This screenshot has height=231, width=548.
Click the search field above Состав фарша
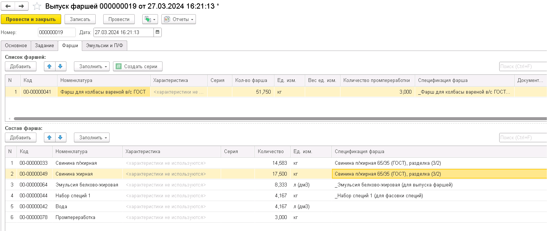522,138
